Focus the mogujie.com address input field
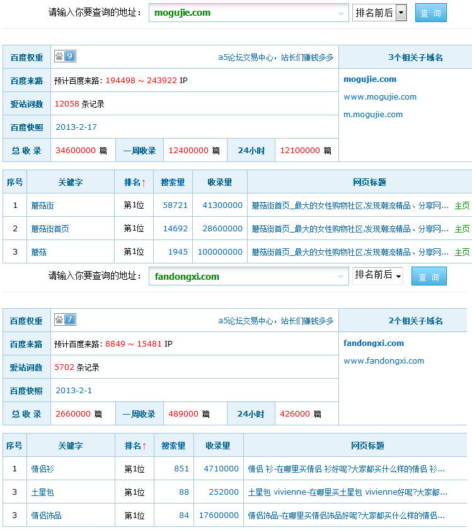The image size is (472, 530). pos(243,13)
